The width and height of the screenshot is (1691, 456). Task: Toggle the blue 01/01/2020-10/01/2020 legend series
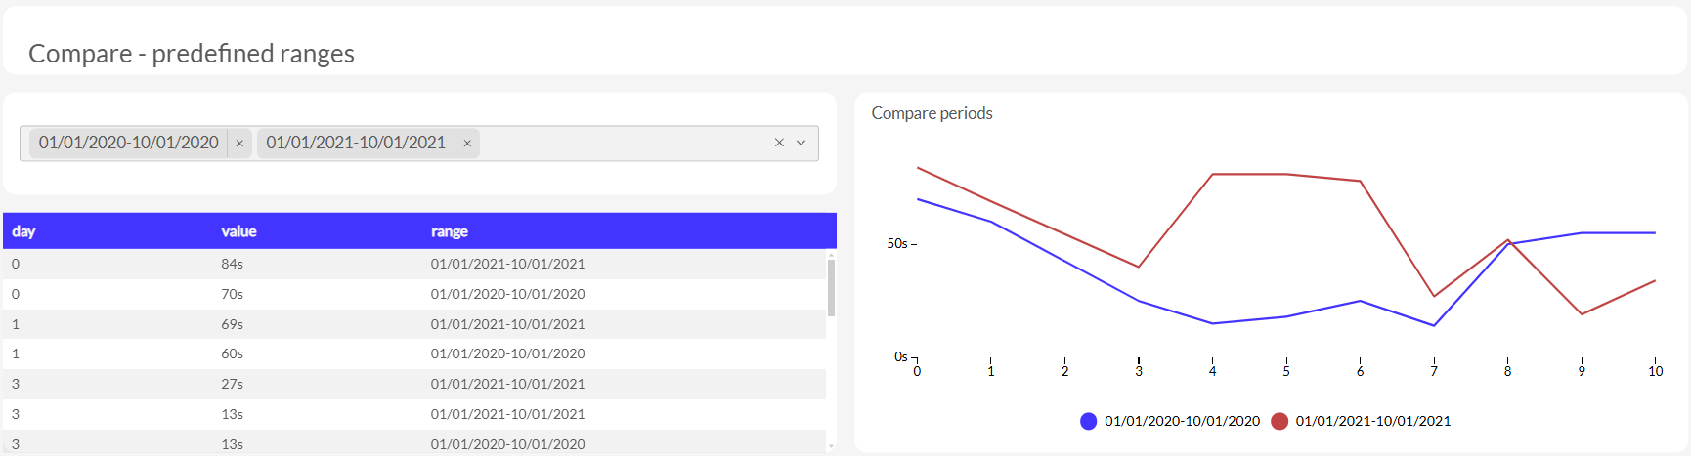(x=1182, y=421)
